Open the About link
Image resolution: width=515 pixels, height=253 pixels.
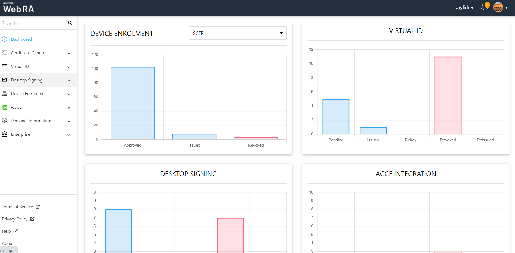click(x=8, y=243)
